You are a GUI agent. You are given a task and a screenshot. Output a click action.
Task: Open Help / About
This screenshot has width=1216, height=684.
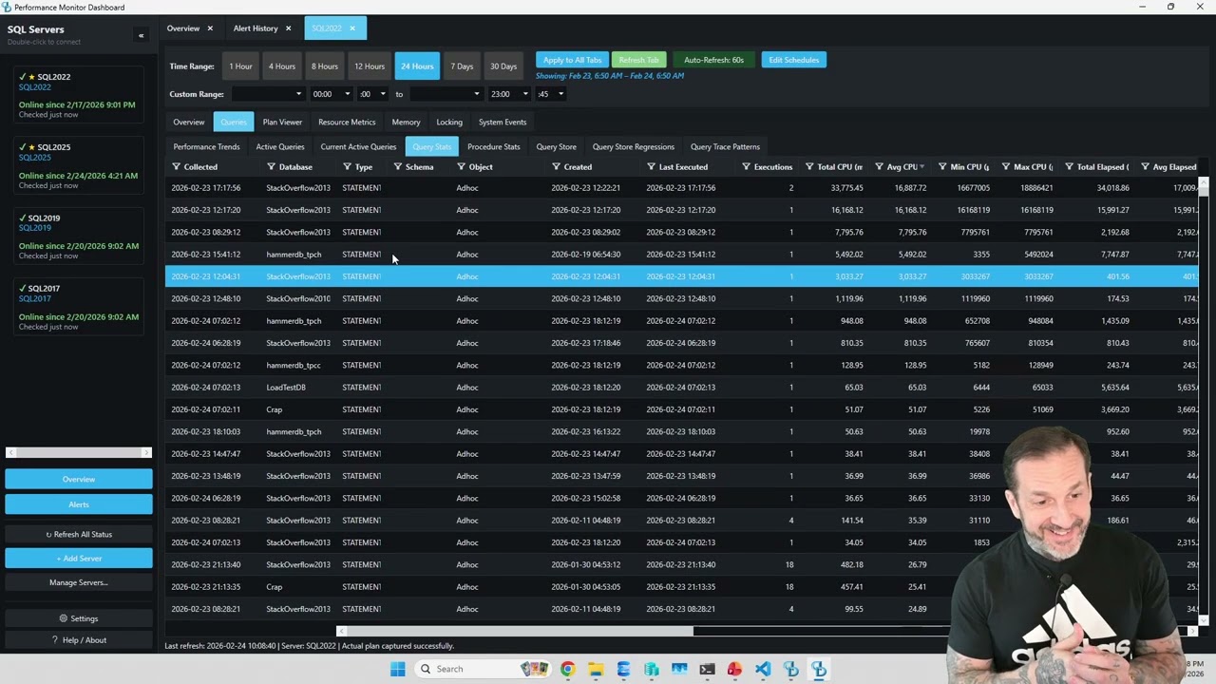click(x=79, y=640)
